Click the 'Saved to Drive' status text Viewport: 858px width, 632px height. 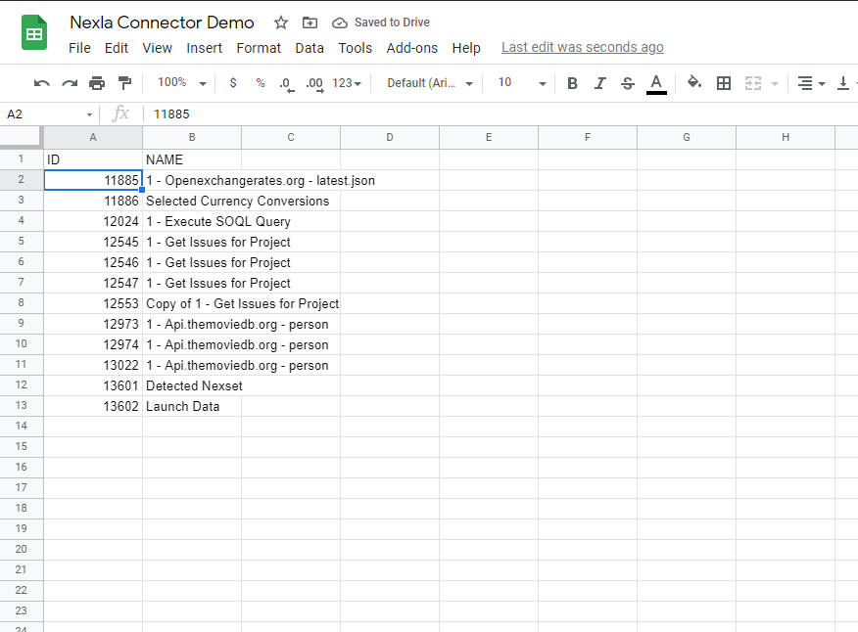(x=392, y=23)
